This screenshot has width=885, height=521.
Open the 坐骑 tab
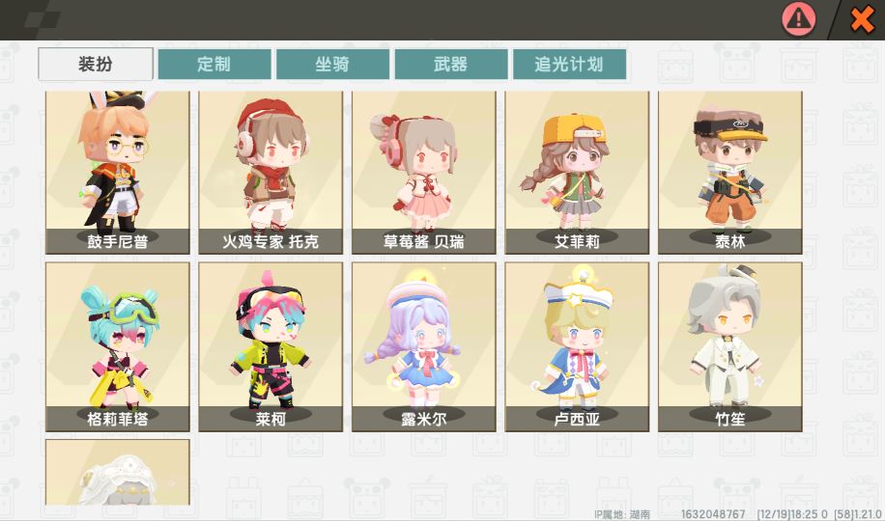click(332, 64)
